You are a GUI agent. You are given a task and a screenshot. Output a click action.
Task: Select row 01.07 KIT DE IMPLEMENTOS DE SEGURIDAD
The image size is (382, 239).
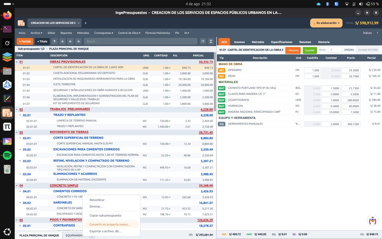114,104
